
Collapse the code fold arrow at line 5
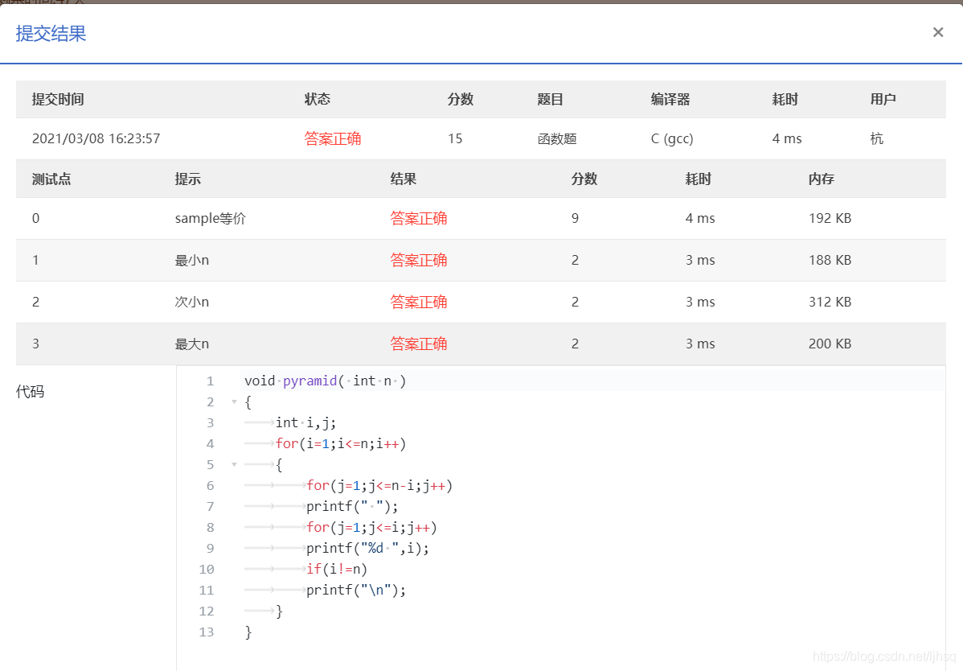pos(234,464)
